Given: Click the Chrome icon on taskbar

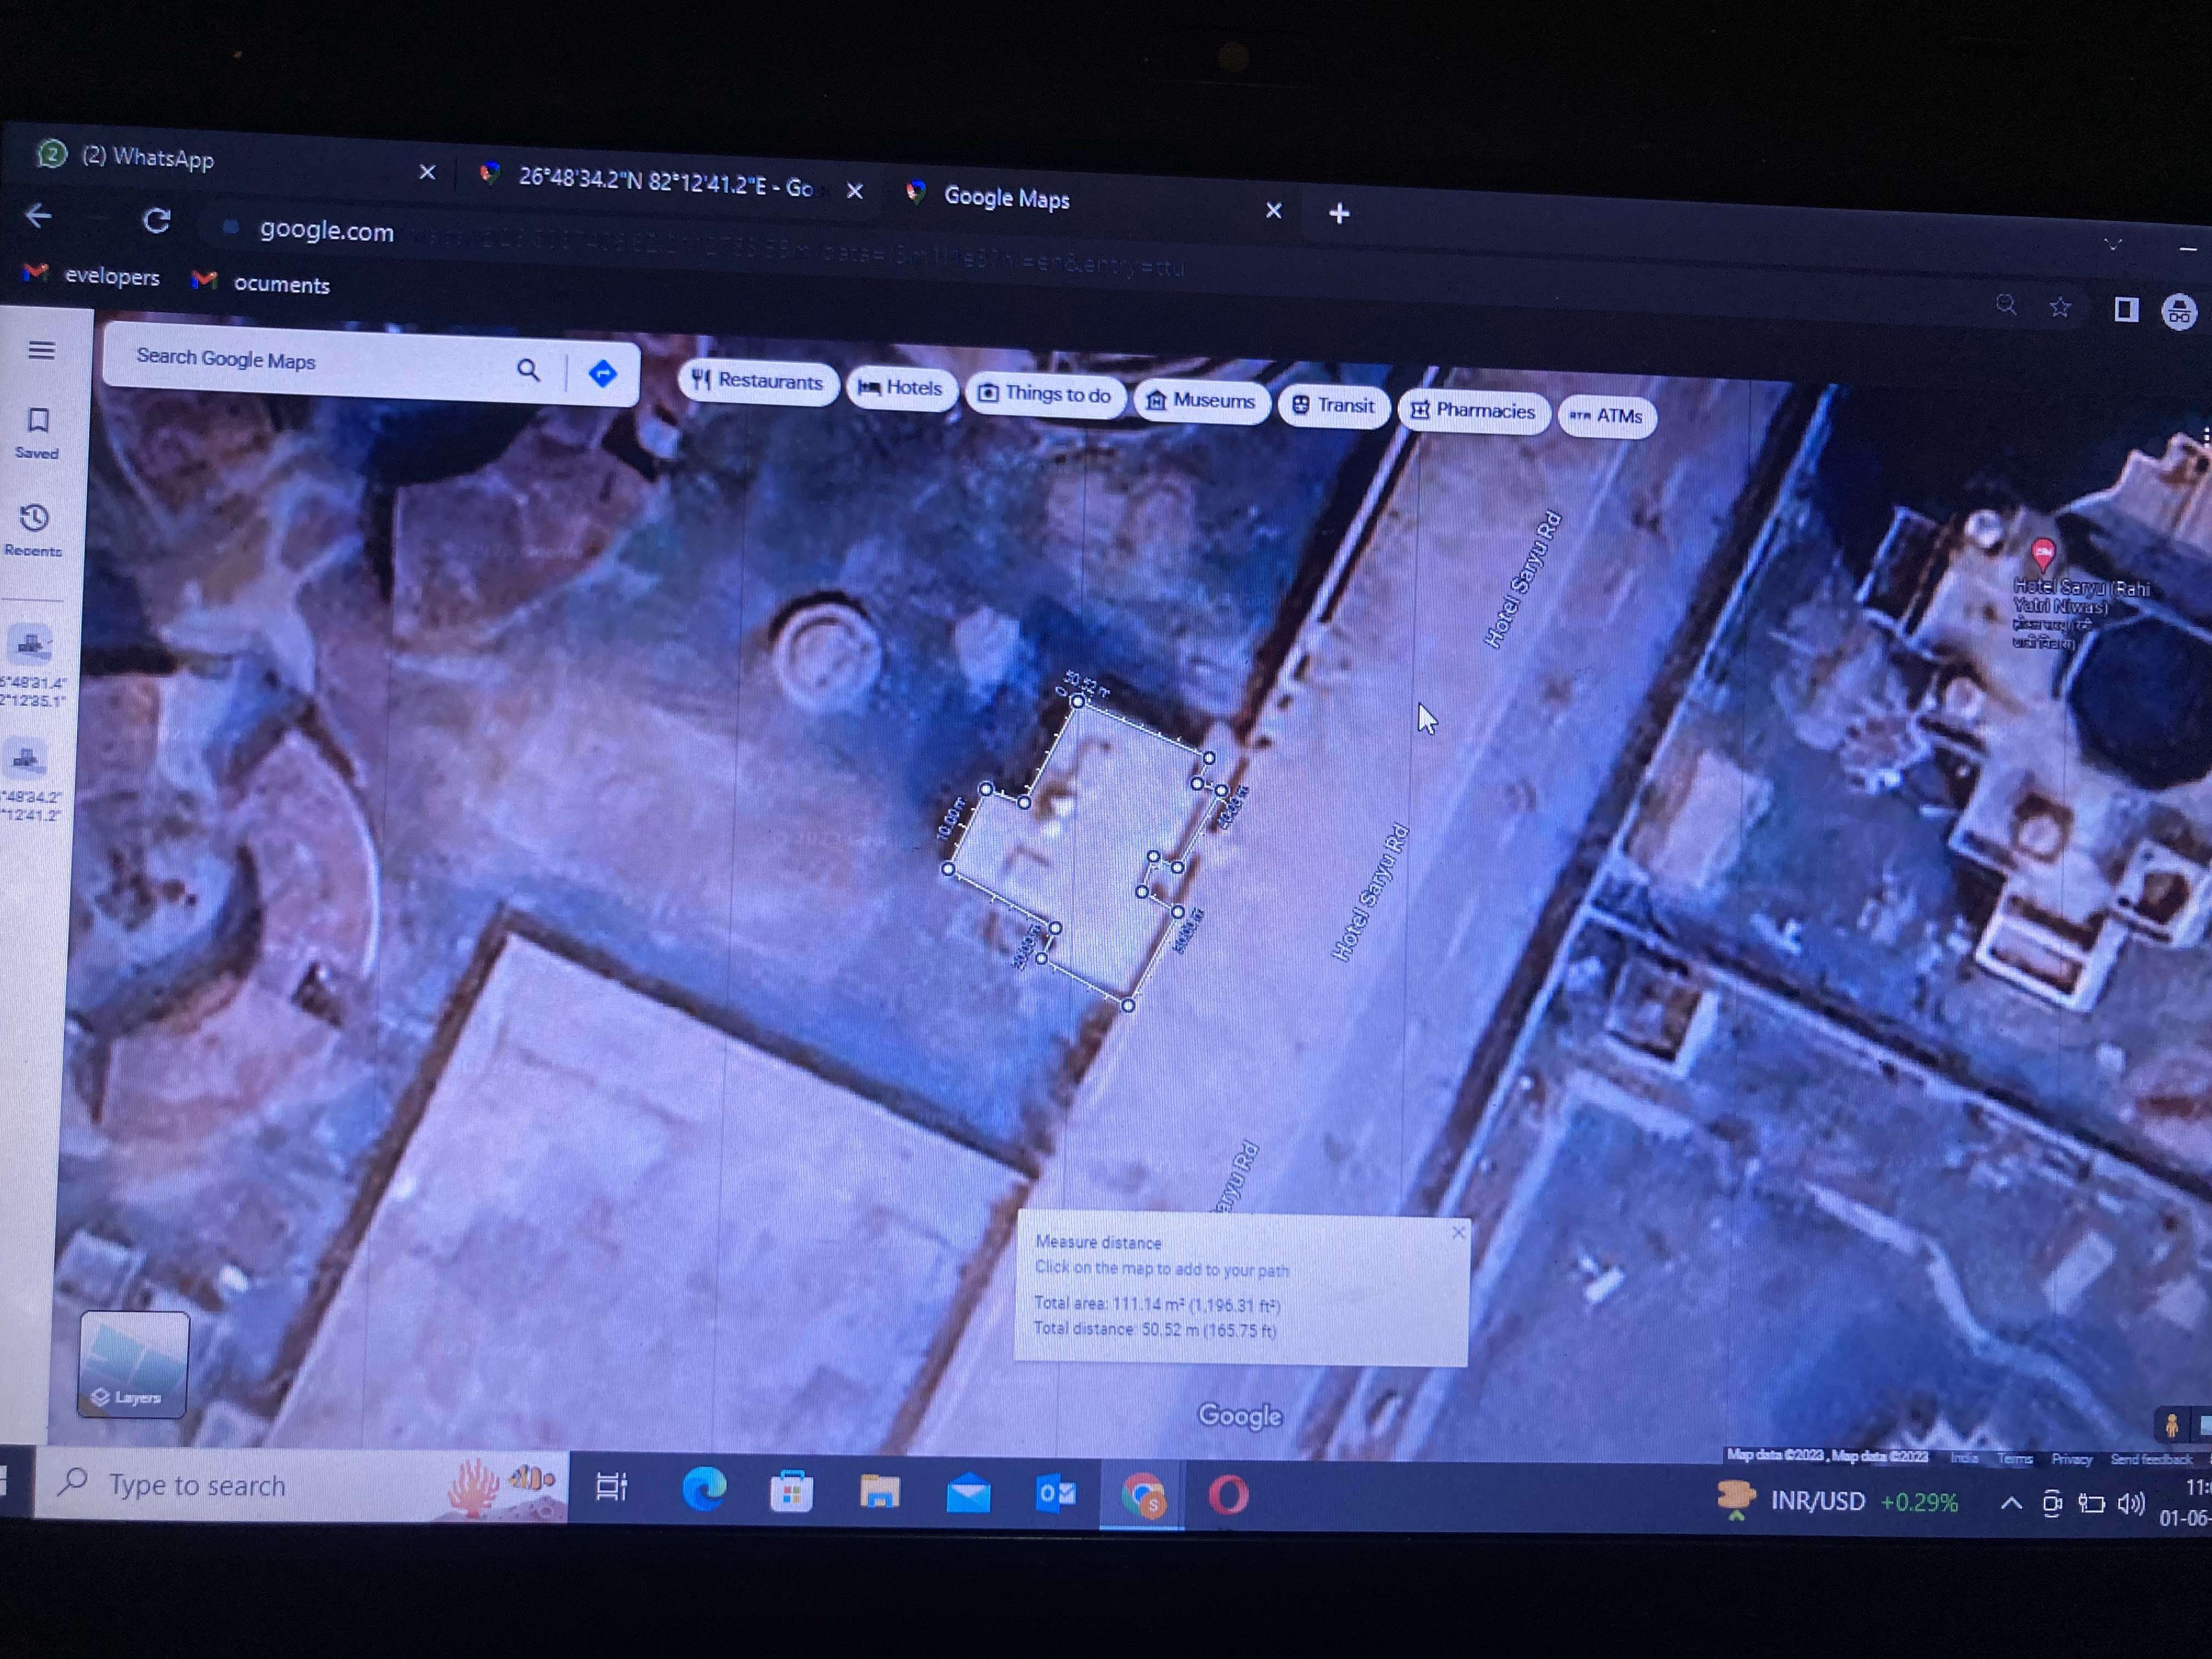Looking at the screenshot, I should pos(1143,1496).
